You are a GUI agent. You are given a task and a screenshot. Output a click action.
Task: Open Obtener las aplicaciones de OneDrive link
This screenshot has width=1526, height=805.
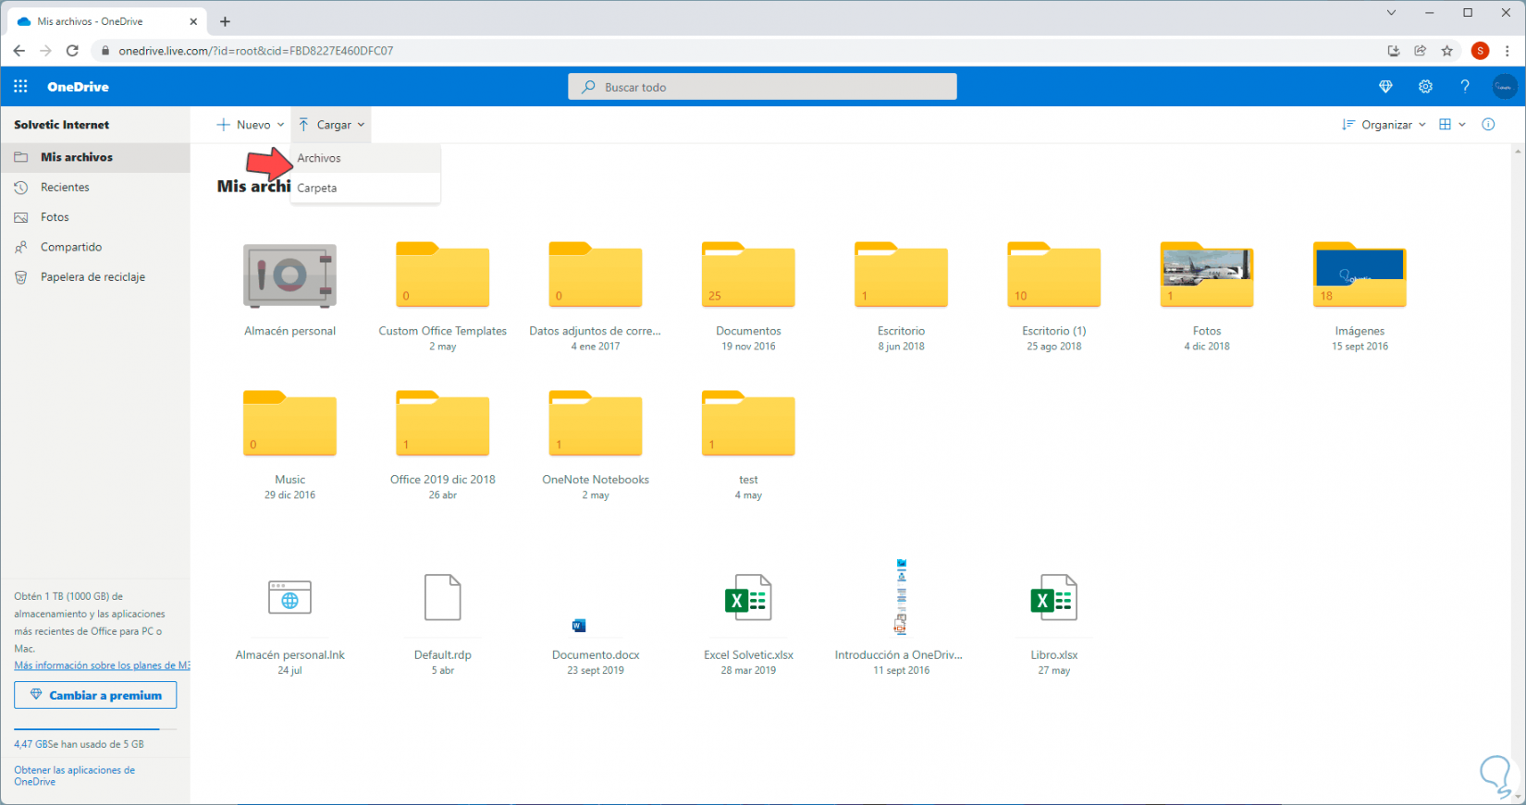pos(74,775)
